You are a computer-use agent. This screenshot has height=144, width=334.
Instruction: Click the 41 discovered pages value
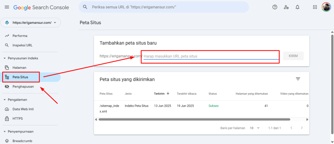click(266, 106)
